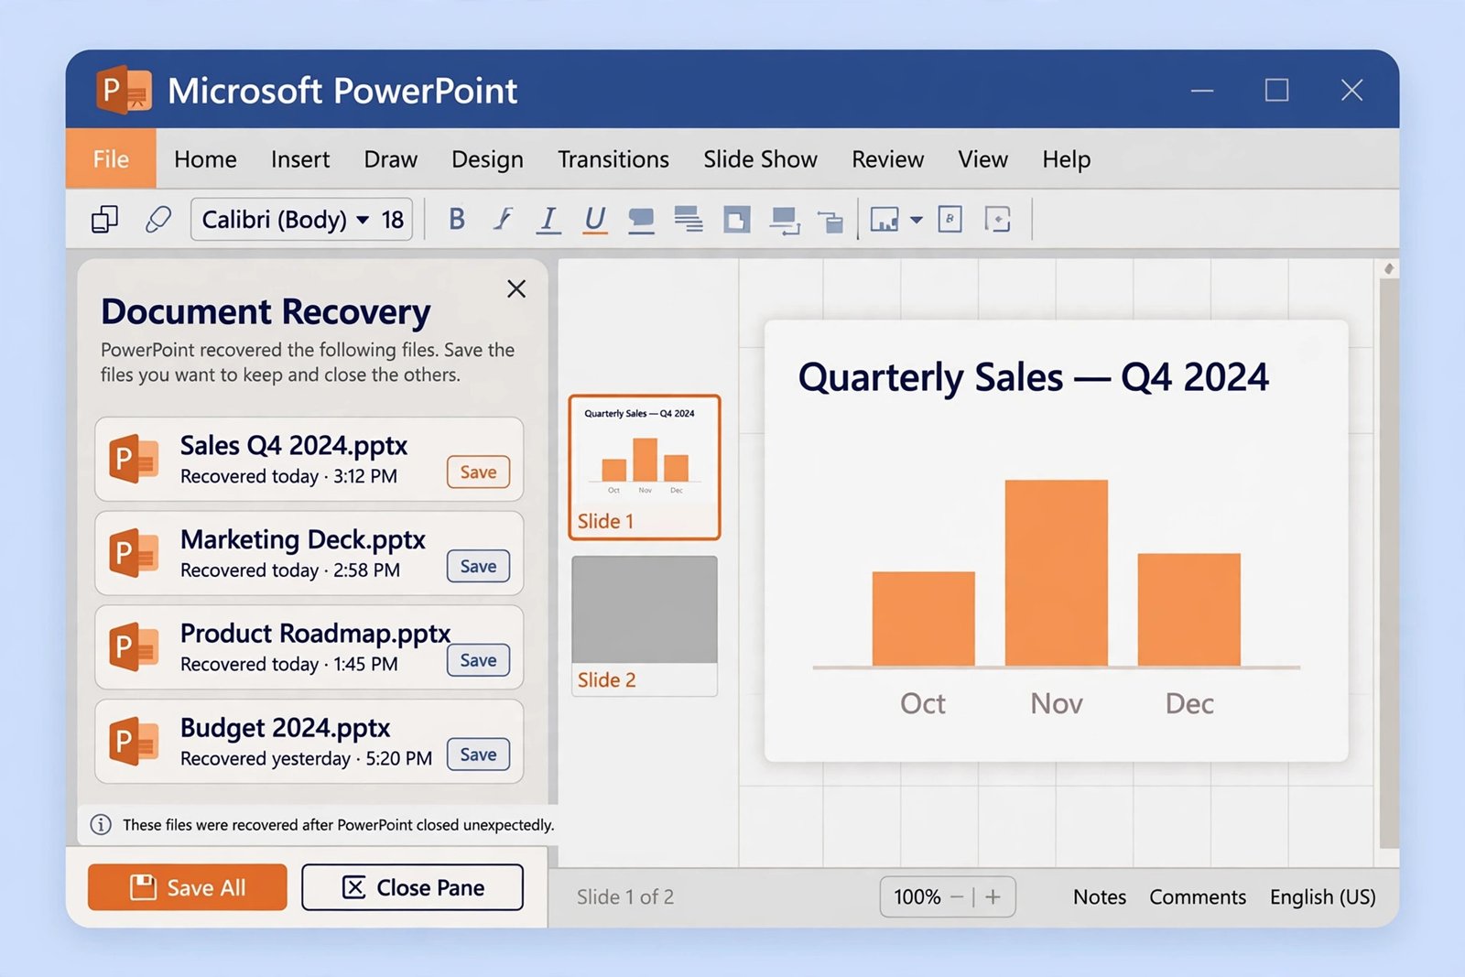Save Budget 2024.pptx

point(478,754)
